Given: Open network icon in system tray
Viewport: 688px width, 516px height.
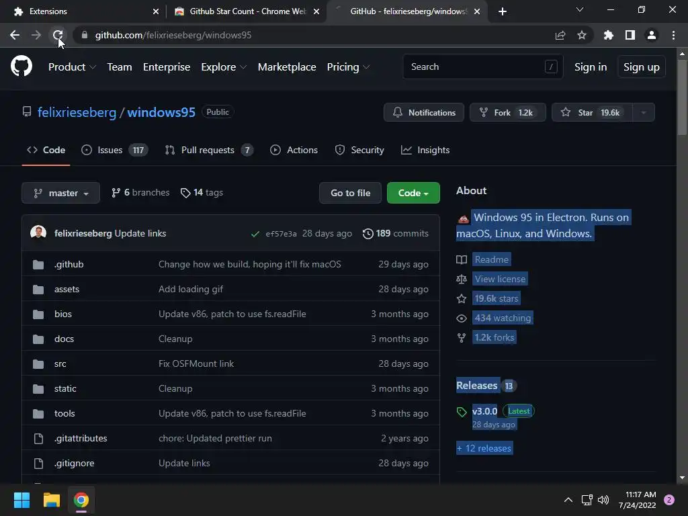Looking at the screenshot, I should point(587,500).
